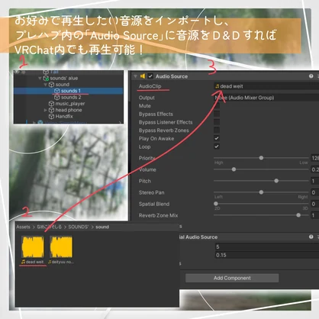Uncheck the Loop checkbox
Viewport: 319px width, 319px height.
(217, 147)
